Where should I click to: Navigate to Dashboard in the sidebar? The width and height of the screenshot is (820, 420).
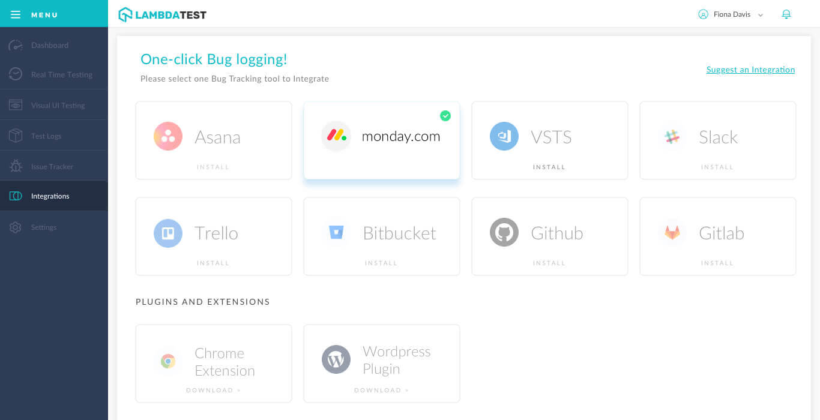coord(49,45)
